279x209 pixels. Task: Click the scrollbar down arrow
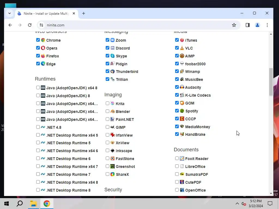pos(271,193)
